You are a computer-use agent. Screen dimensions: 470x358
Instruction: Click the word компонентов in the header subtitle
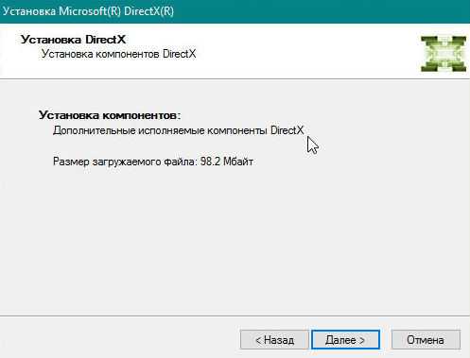tap(128, 54)
